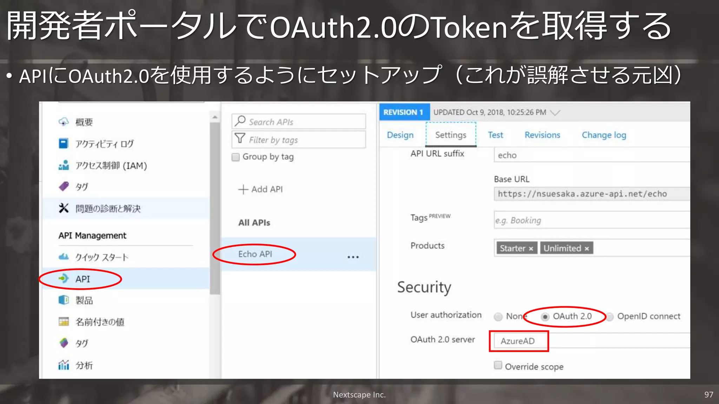This screenshot has width=719, height=404.
Task: Click the 名前付きの値 table icon
Action: pos(64,322)
